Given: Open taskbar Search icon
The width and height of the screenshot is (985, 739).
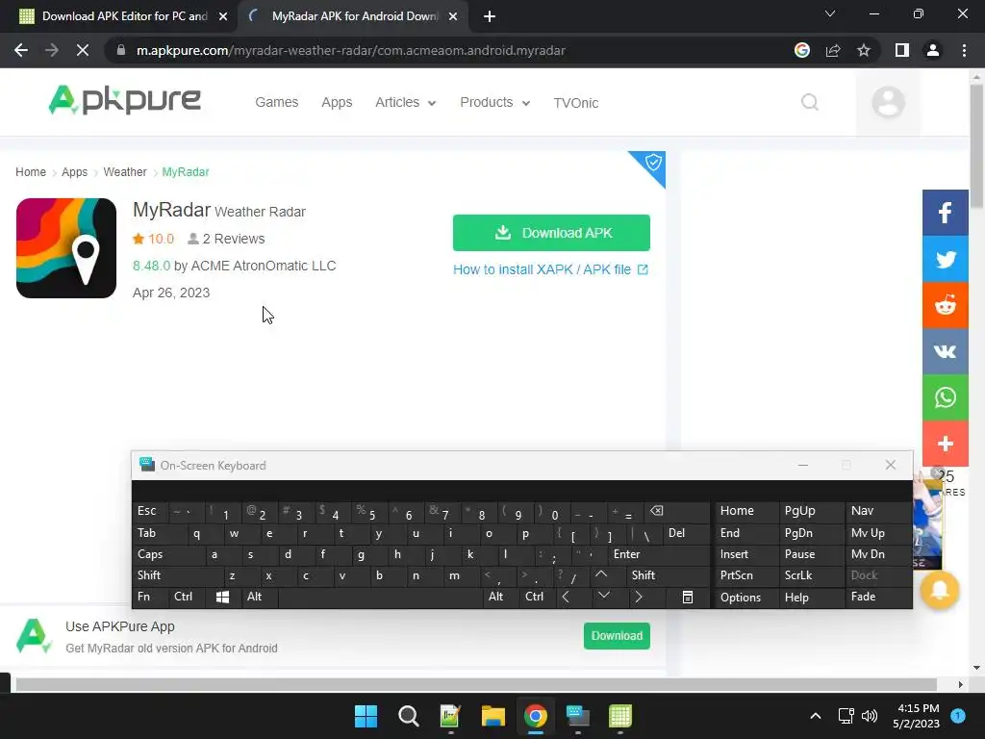Looking at the screenshot, I should (x=408, y=716).
